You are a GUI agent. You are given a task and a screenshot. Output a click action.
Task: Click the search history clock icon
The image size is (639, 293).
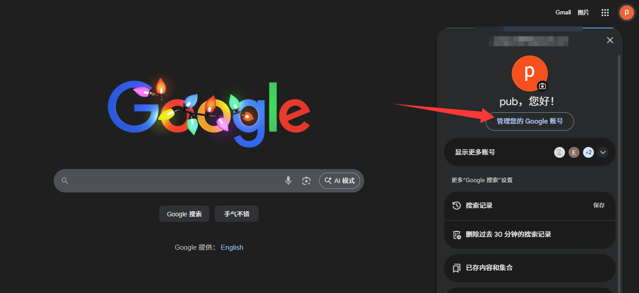click(x=456, y=206)
